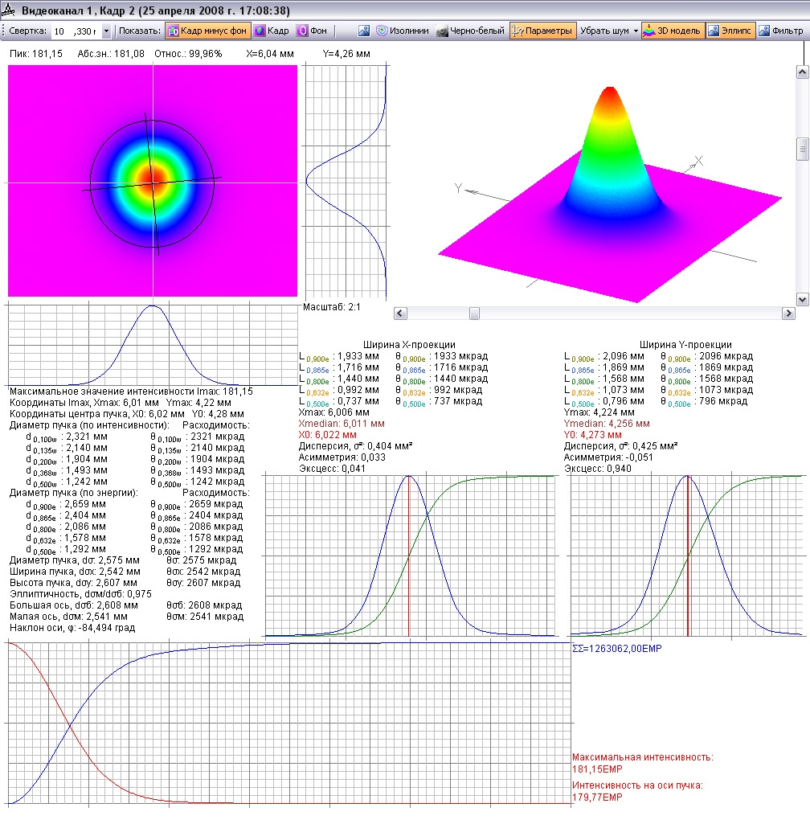Switch display to 'Кадр' mode
The width and height of the screenshot is (810, 820).
pyautogui.click(x=272, y=31)
